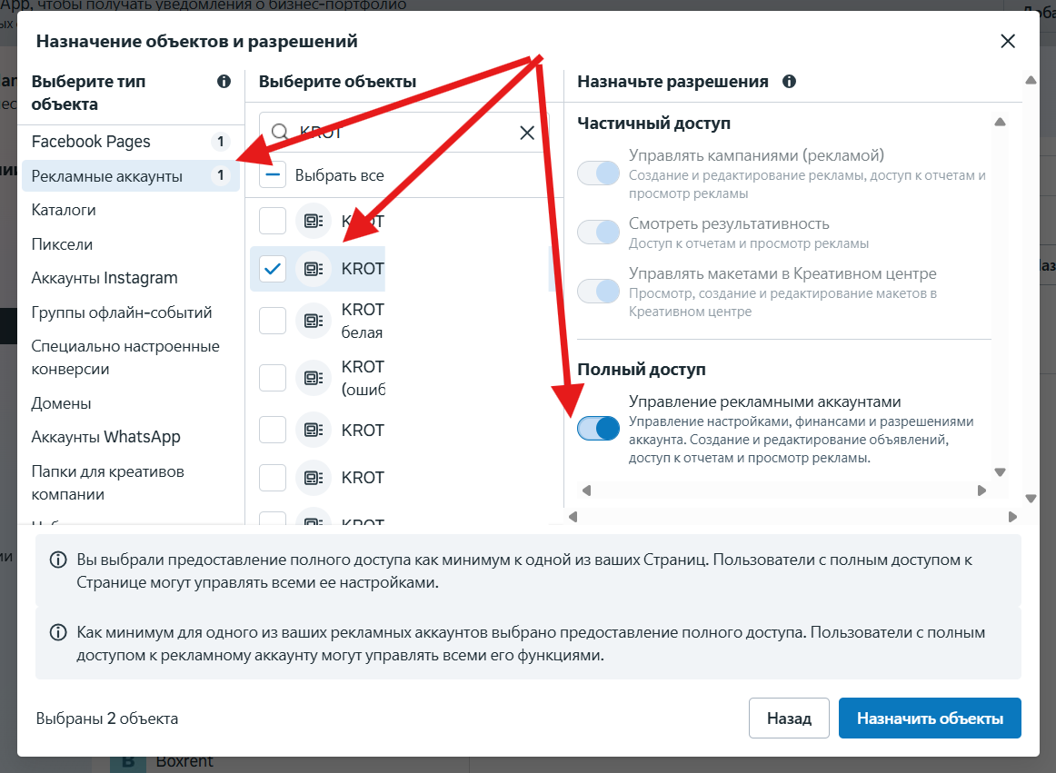Click info icon in рекламных аккаунтов notice
The height and width of the screenshot is (773, 1056).
(58, 632)
